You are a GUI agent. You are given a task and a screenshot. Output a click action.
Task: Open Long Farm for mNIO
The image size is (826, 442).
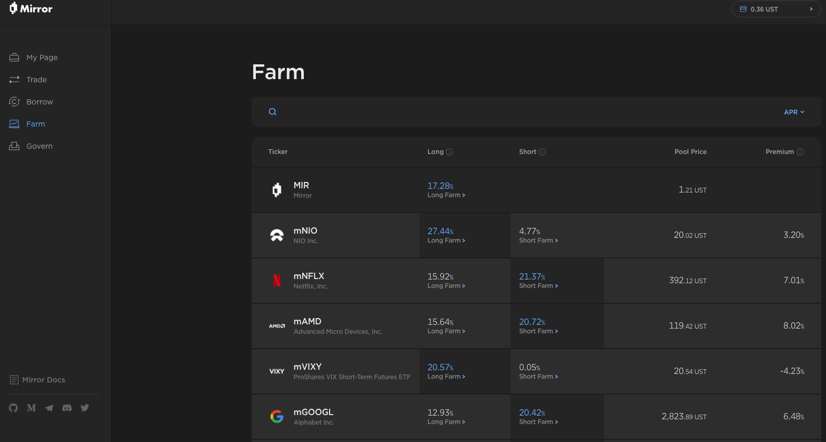click(x=446, y=240)
